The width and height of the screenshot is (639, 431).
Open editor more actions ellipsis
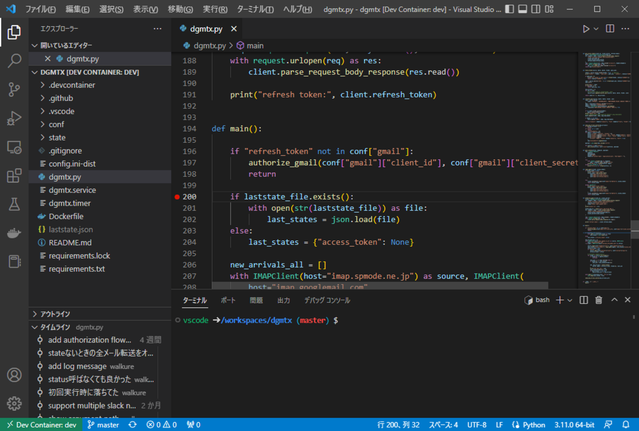(x=625, y=29)
